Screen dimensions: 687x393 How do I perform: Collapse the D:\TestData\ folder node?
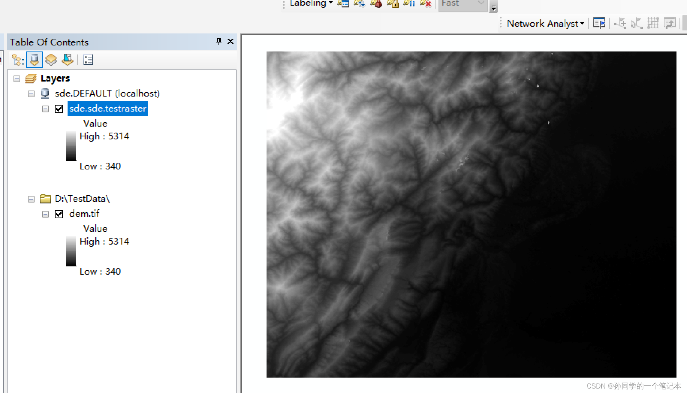tap(31, 199)
